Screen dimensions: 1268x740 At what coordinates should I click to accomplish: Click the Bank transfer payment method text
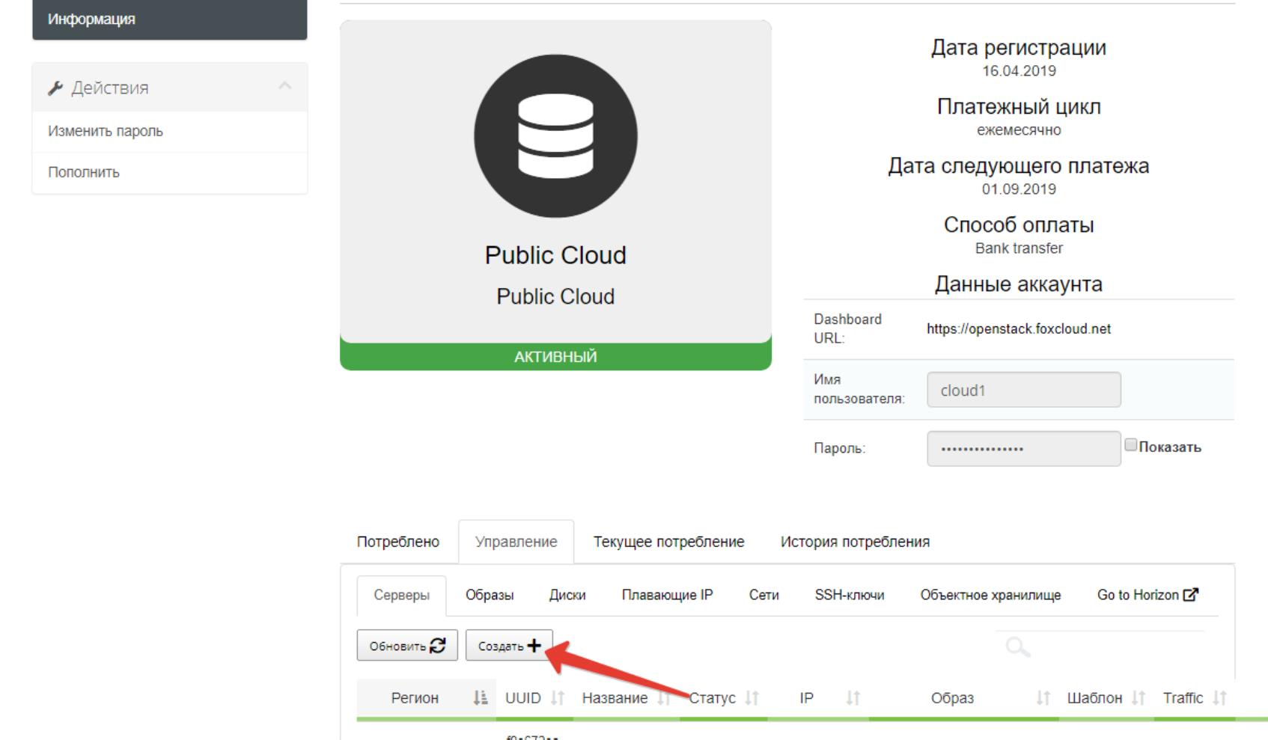[1019, 248]
